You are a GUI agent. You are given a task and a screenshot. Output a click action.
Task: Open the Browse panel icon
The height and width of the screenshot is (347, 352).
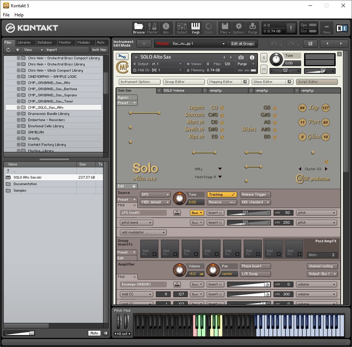[139, 28]
